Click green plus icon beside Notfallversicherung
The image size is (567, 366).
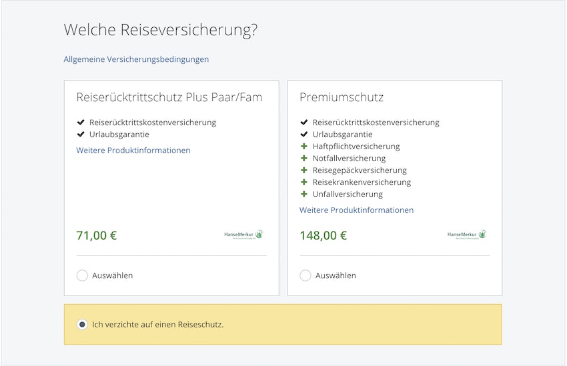[x=304, y=158]
